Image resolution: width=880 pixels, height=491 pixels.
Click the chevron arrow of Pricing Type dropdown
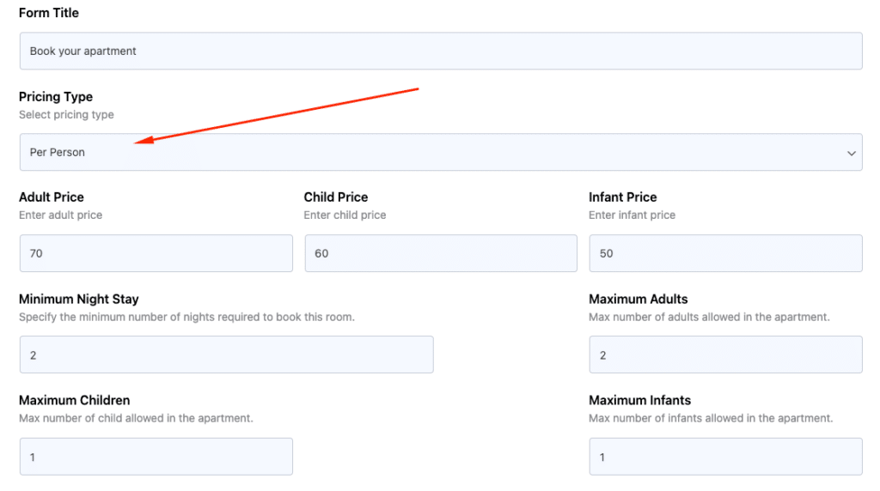coord(851,153)
